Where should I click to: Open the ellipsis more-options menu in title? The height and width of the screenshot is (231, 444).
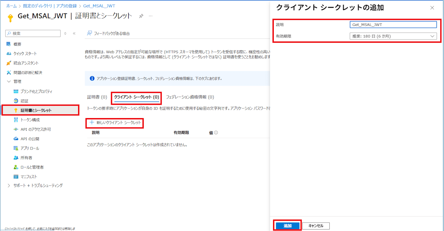[151, 16]
